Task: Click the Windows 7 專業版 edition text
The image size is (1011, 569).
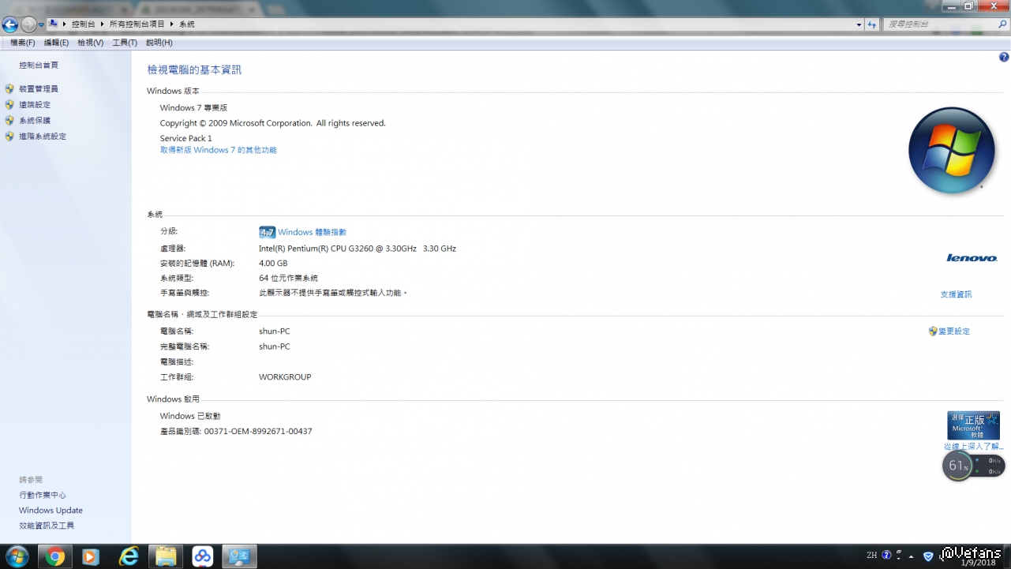Action: (x=193, y=108)
